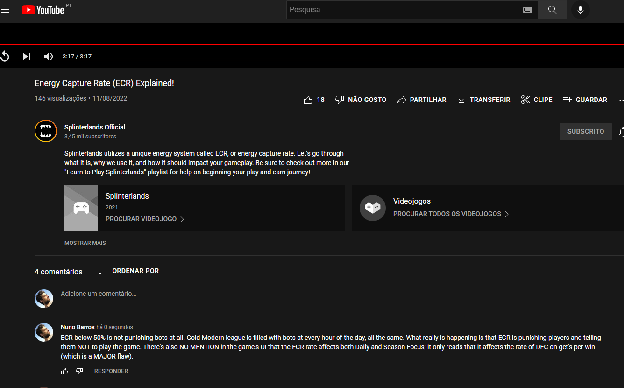
Task: Open more actions ellipsis menu
Action: pyautogui.click(x=621, y=100)
